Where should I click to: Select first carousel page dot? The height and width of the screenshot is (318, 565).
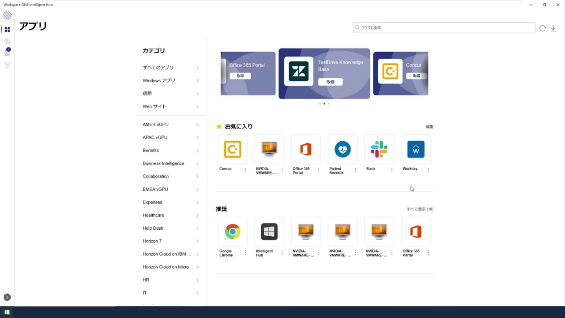tap(320, 104)
